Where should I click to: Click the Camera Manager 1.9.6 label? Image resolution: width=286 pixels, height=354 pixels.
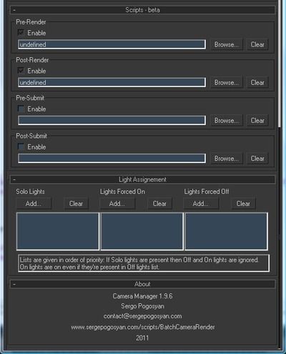coord(142,296)
